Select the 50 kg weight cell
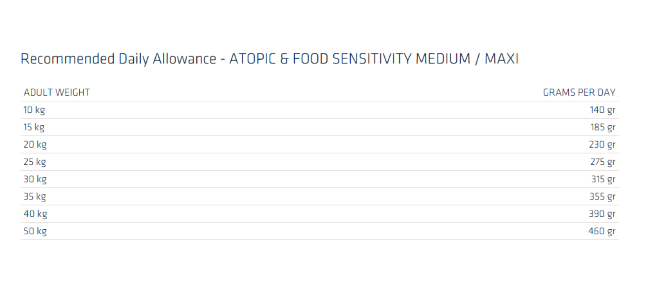The image size is (648, 303). click(x=35, y=231)
